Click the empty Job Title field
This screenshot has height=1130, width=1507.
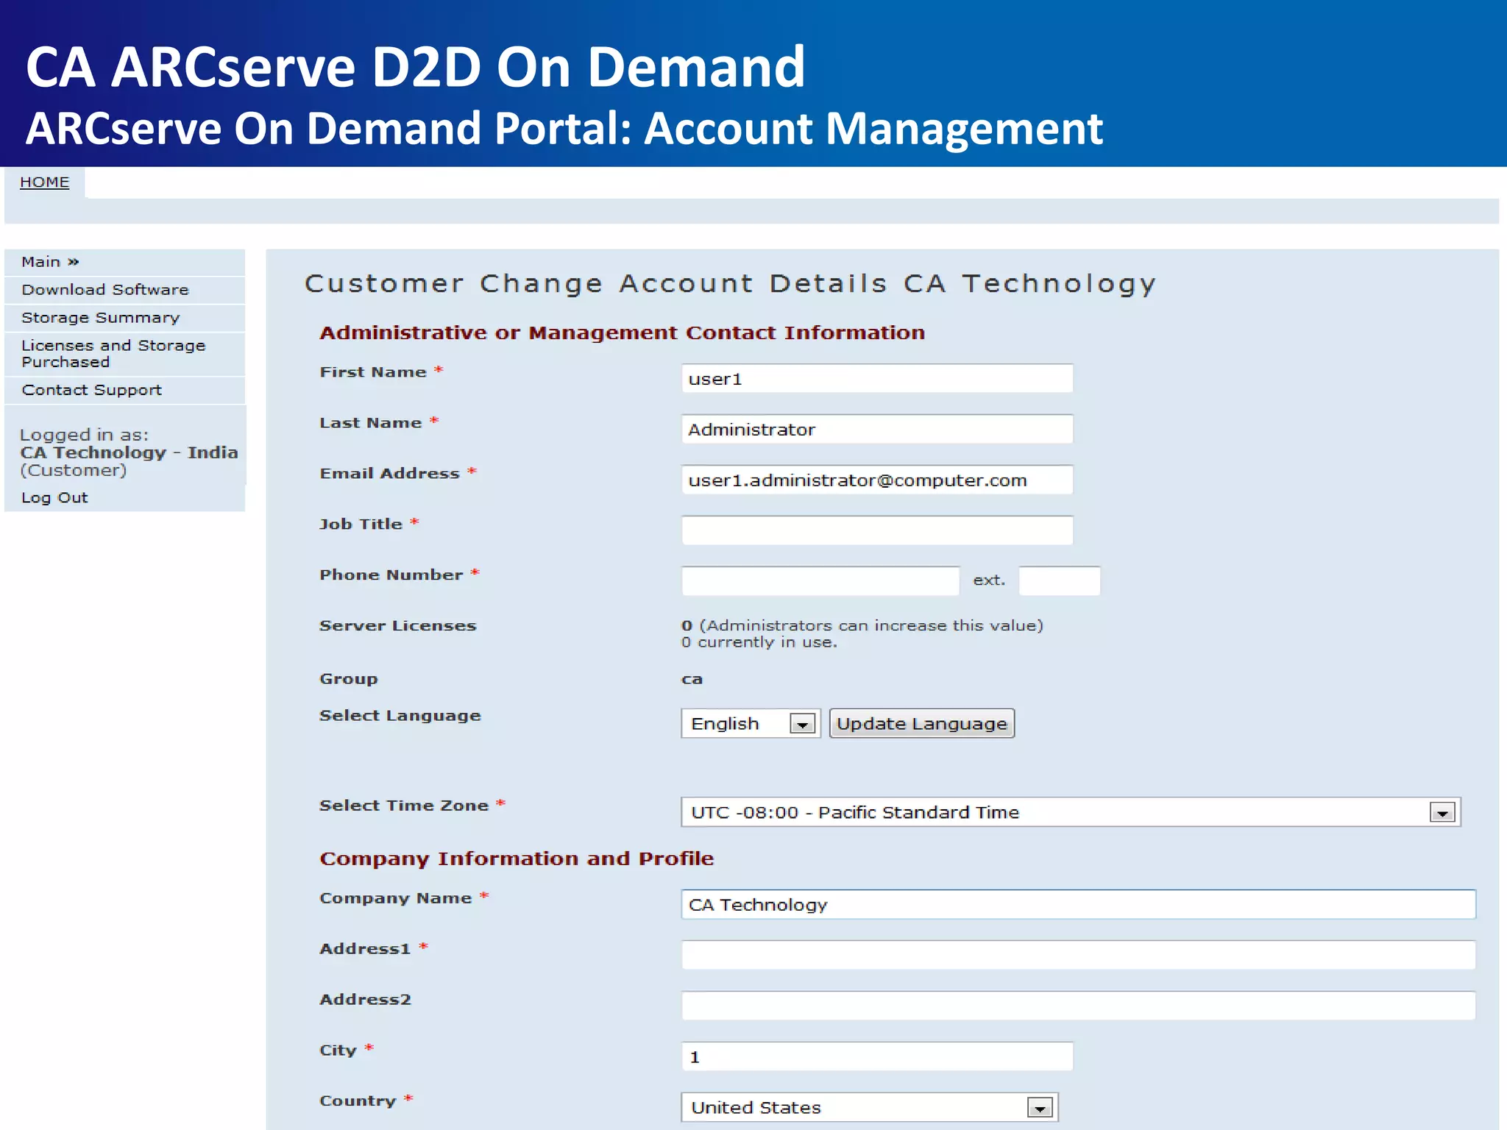[876, 530]
